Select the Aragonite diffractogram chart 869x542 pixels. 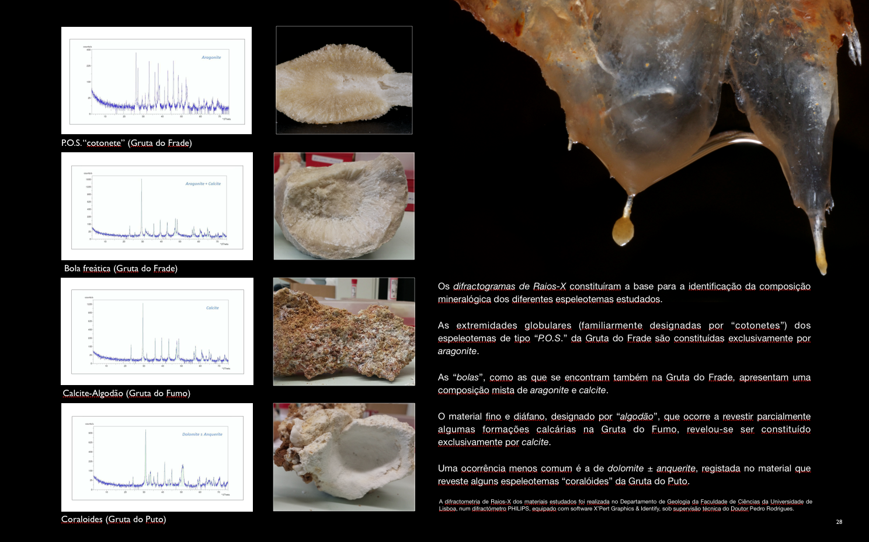coord(158,82)
